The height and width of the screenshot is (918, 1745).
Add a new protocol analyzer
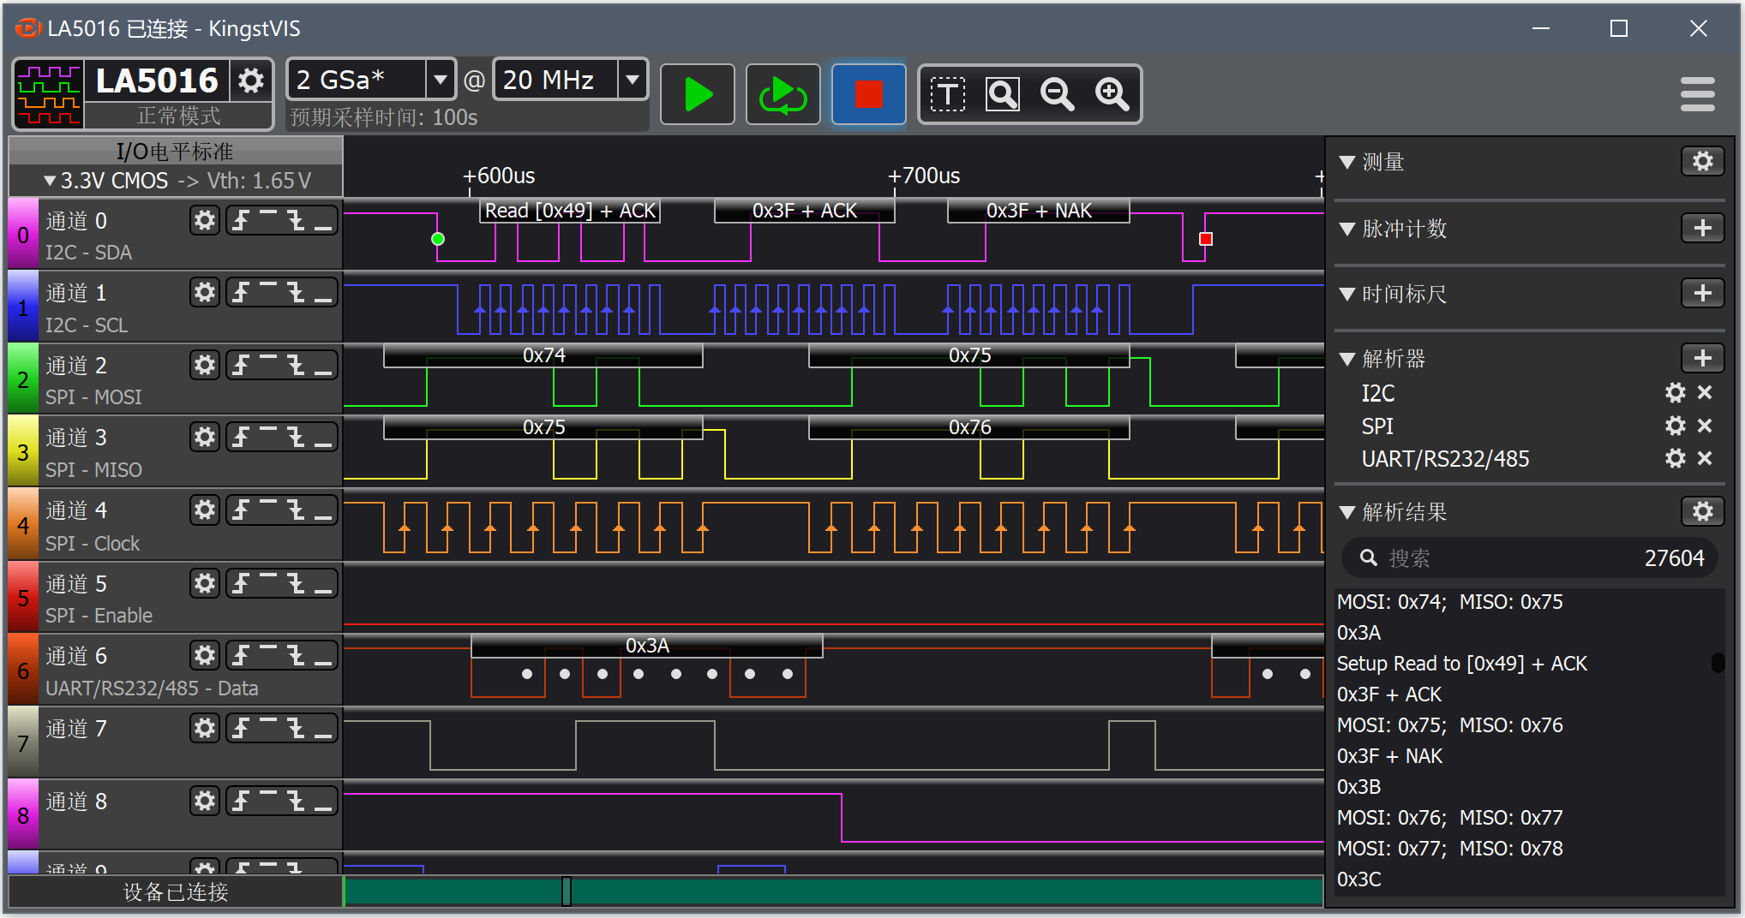coord(1703,358)
